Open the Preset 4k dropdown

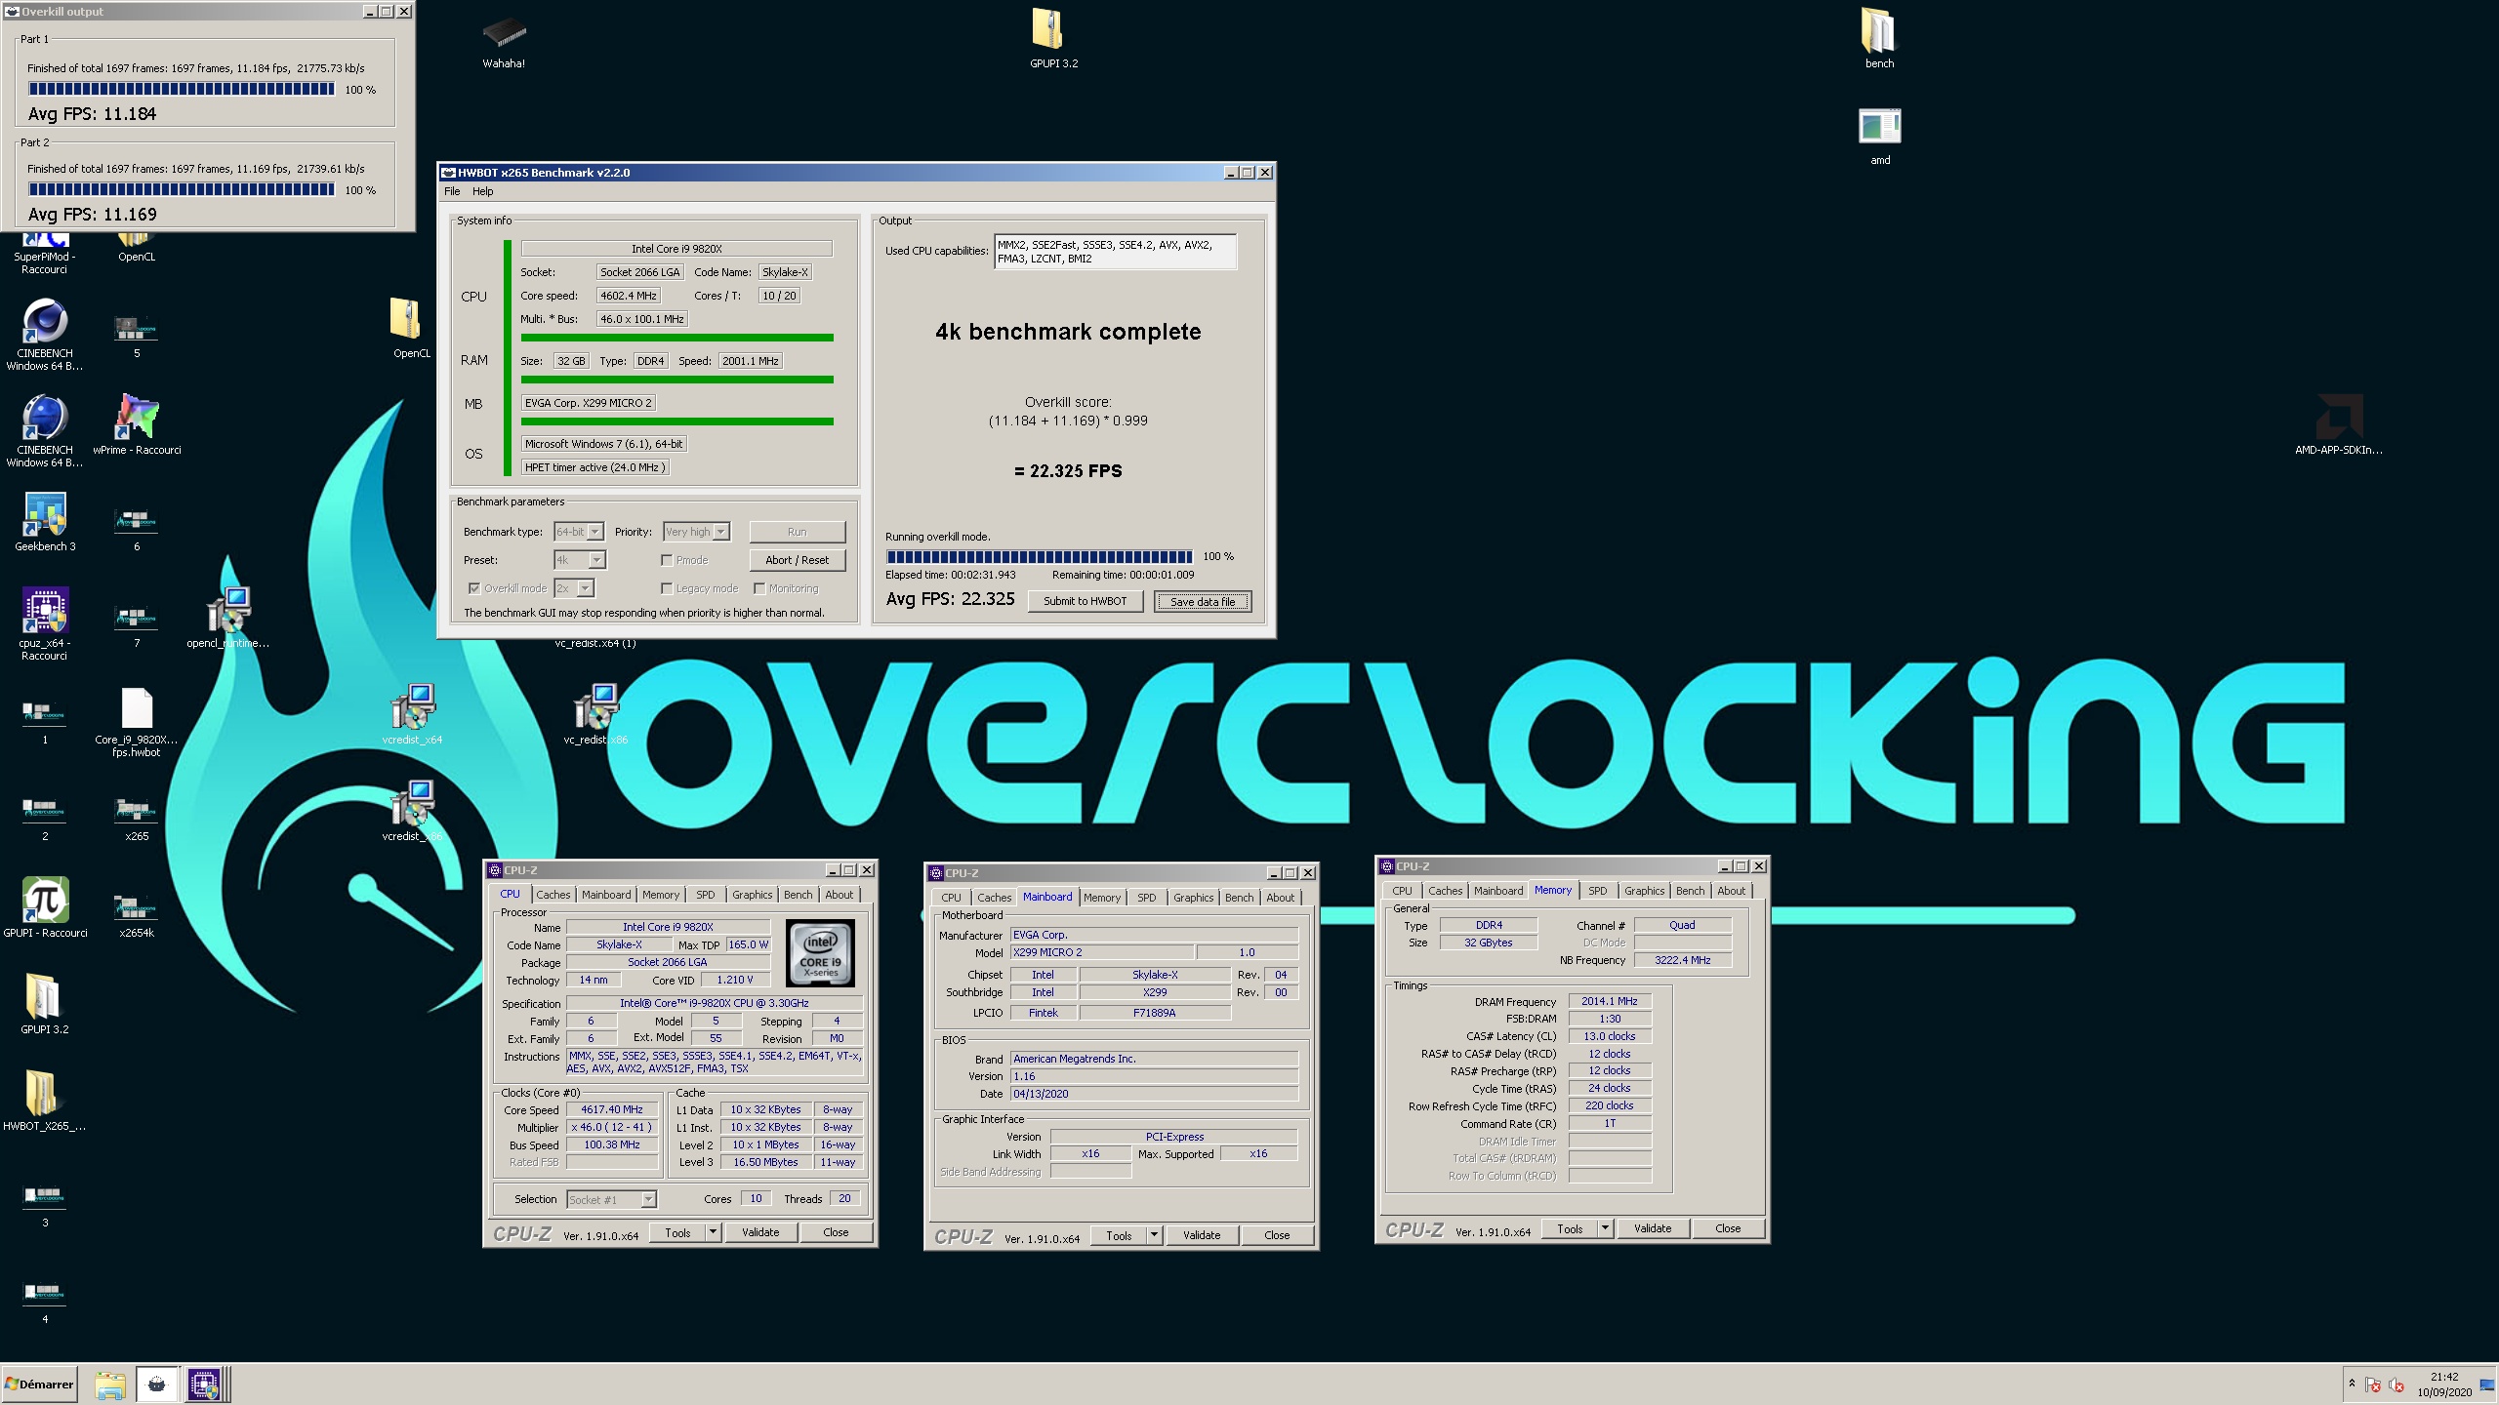(580, 560)
